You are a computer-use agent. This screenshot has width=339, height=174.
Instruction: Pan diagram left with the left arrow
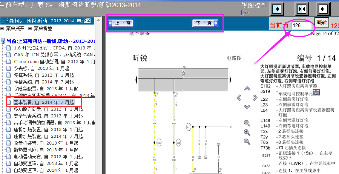click(x=239, y=98)
